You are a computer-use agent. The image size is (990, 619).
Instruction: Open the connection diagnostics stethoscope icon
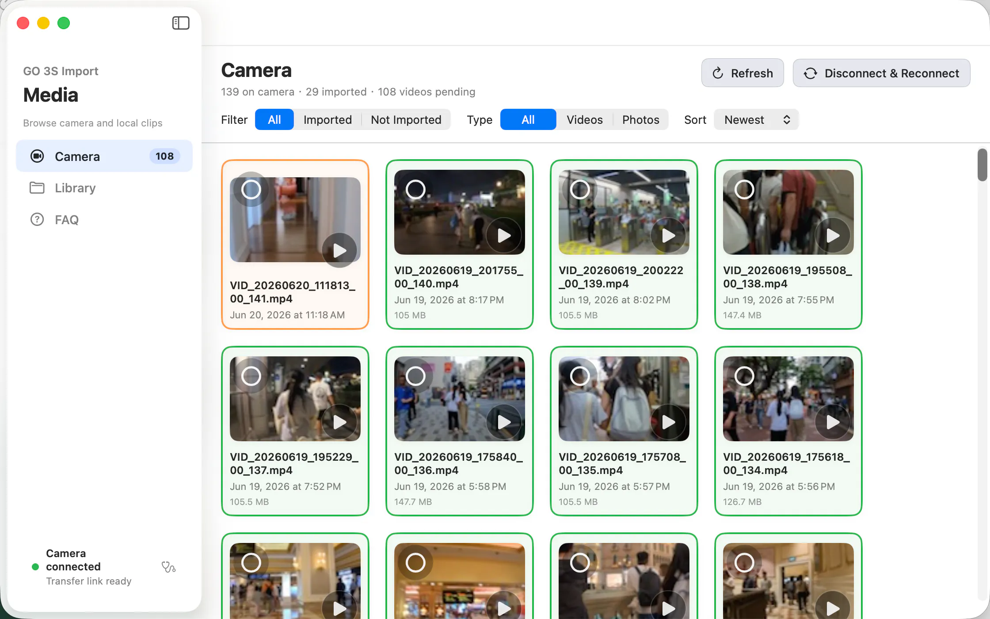pos(168,567)
